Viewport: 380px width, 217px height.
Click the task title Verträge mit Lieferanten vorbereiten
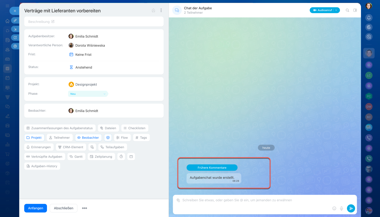pos(62,11)
